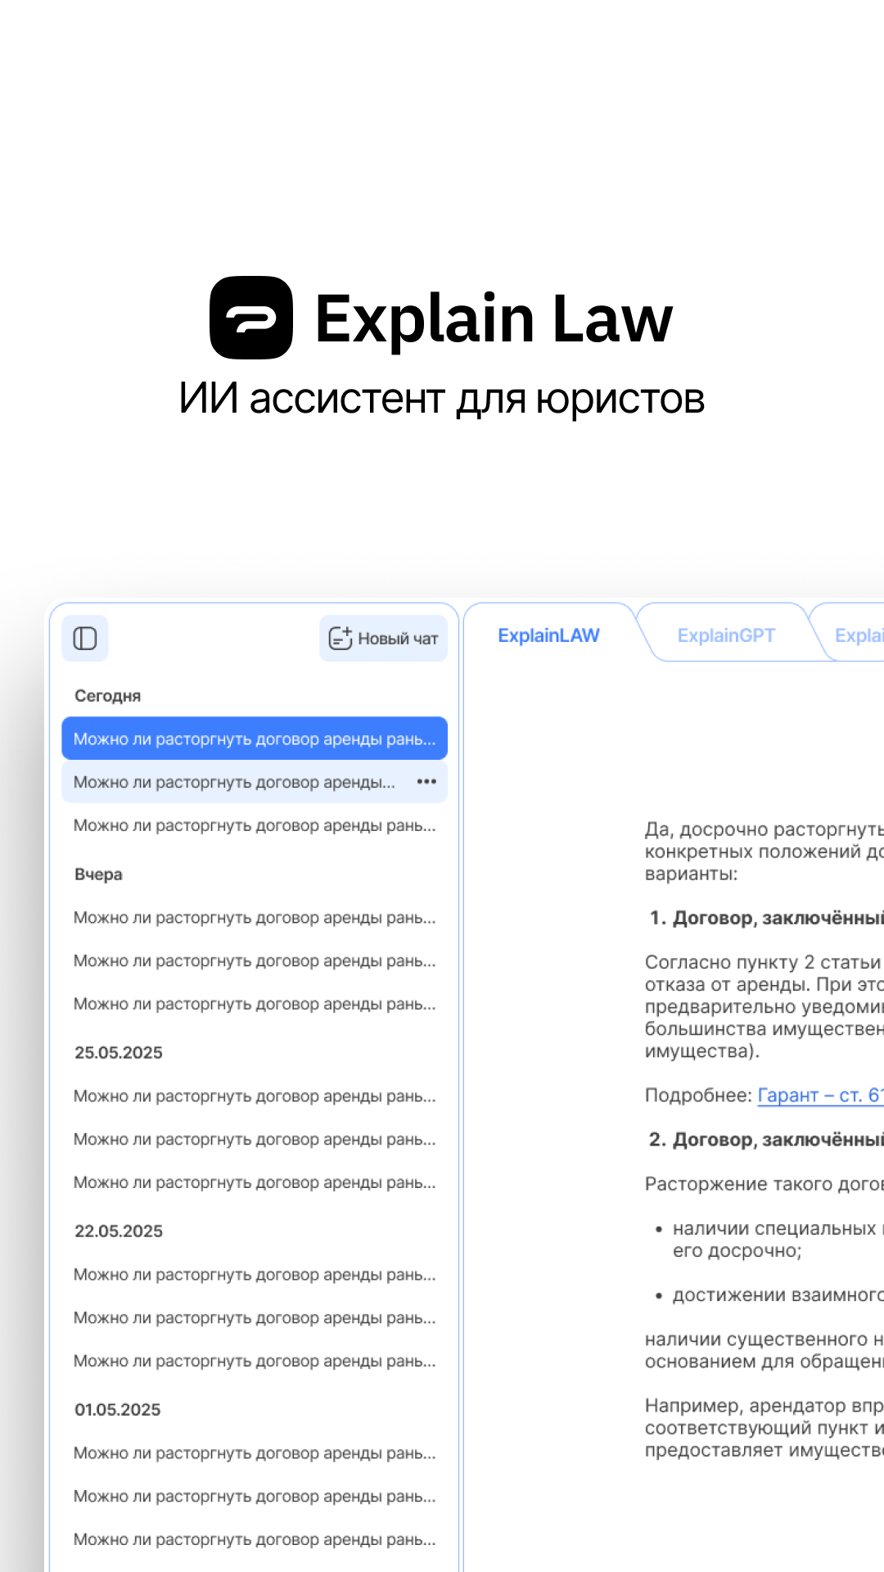The height and width of the screenshot is (1572, 884).
Task: Click the 22.05.2025 date heading
Action: pos(119,1231)
